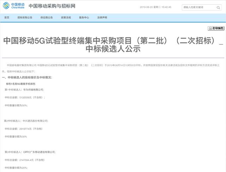
Task: Select the line 中标数量份额为30%
Action: pos(16,137)
